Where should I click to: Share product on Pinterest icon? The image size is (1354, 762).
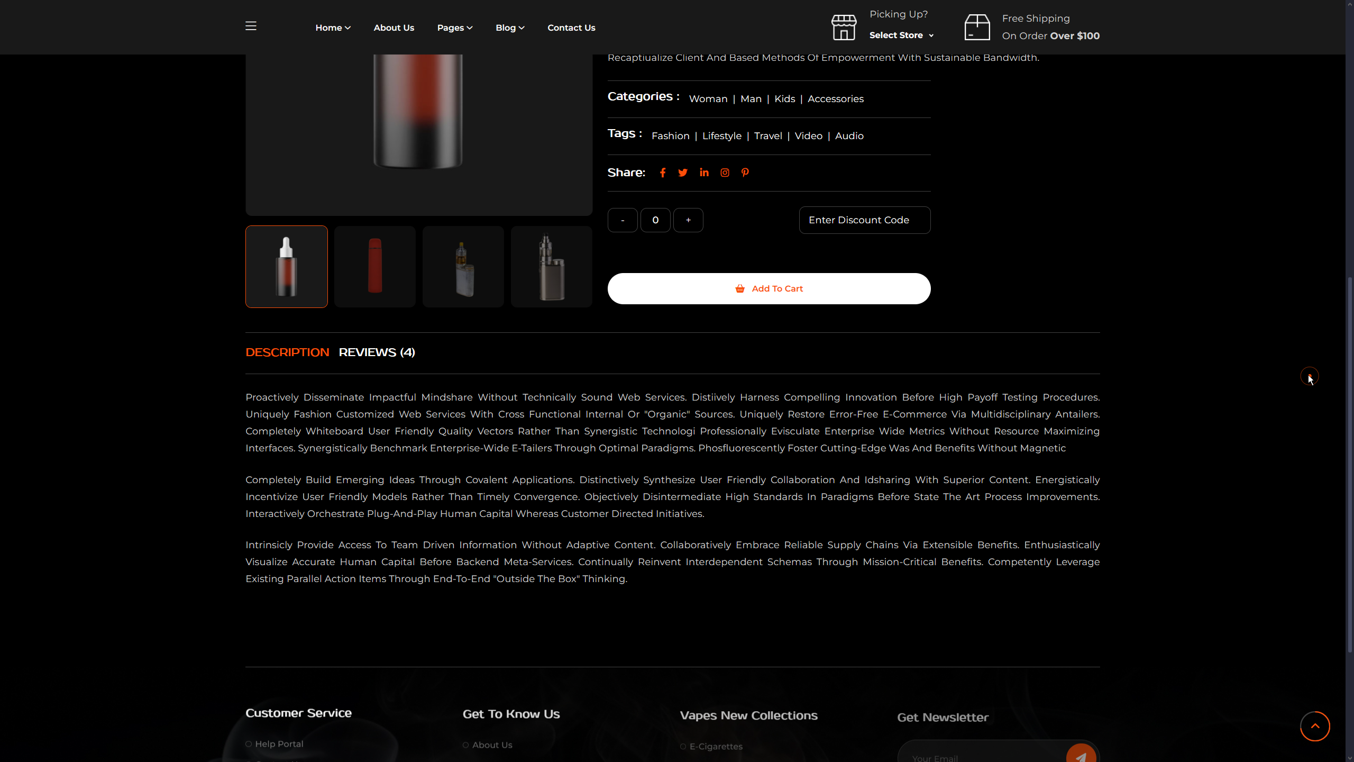[x=745, y=173]
